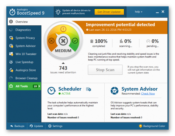Screen dimensions: 175x136
Task: Click the center gray X gauge button
Action: (x=63, y=41)
